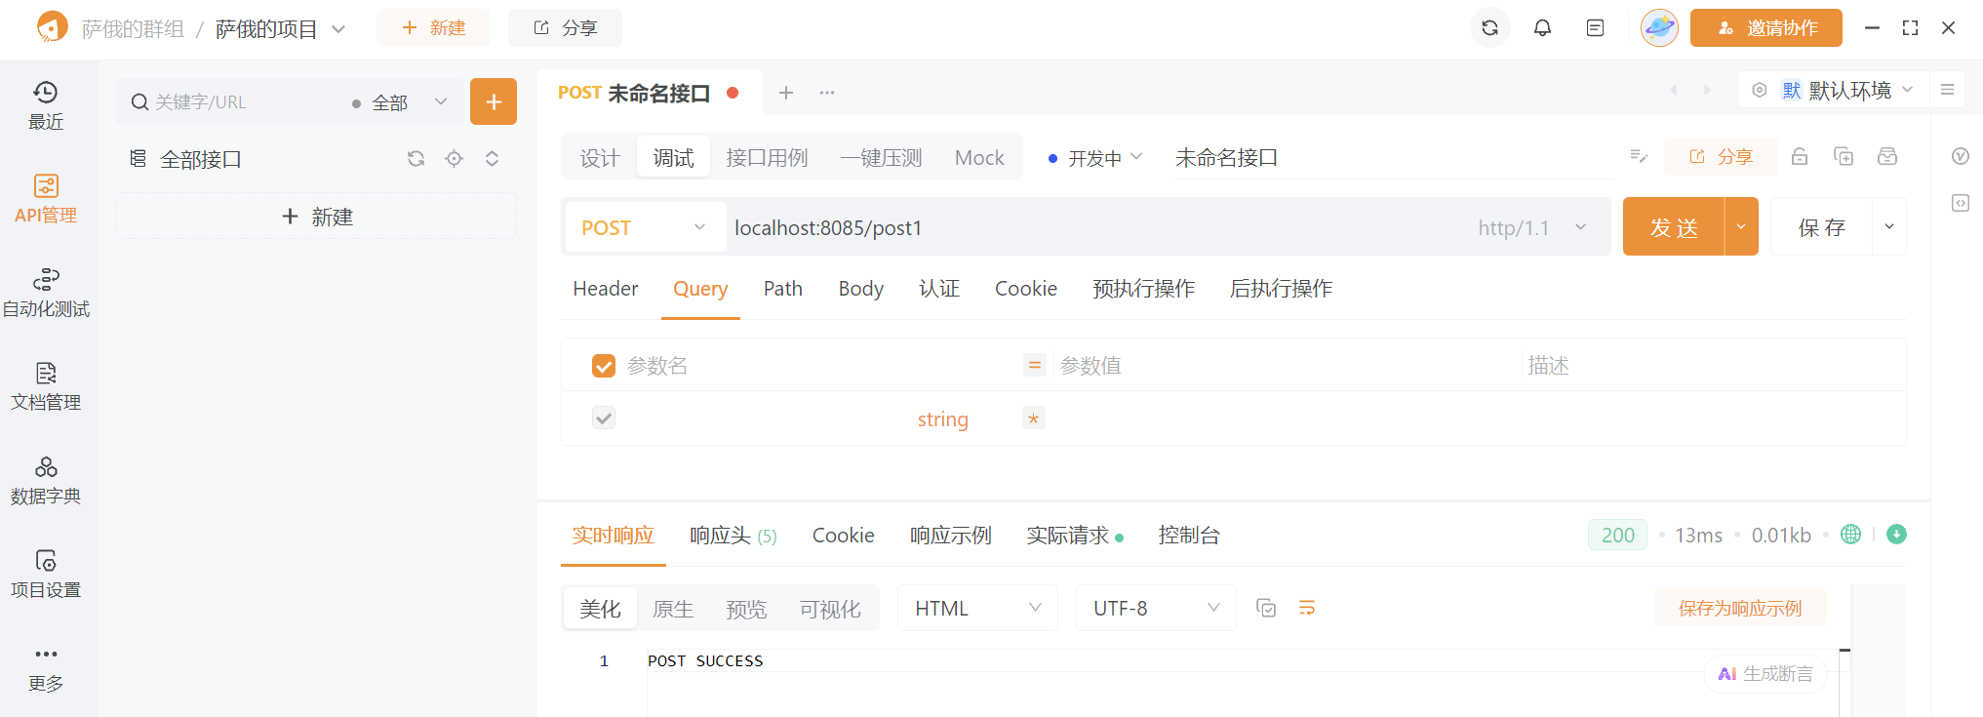Open 数据字典 in the sidebar
Screen dimensions: 1983x717
46,480
